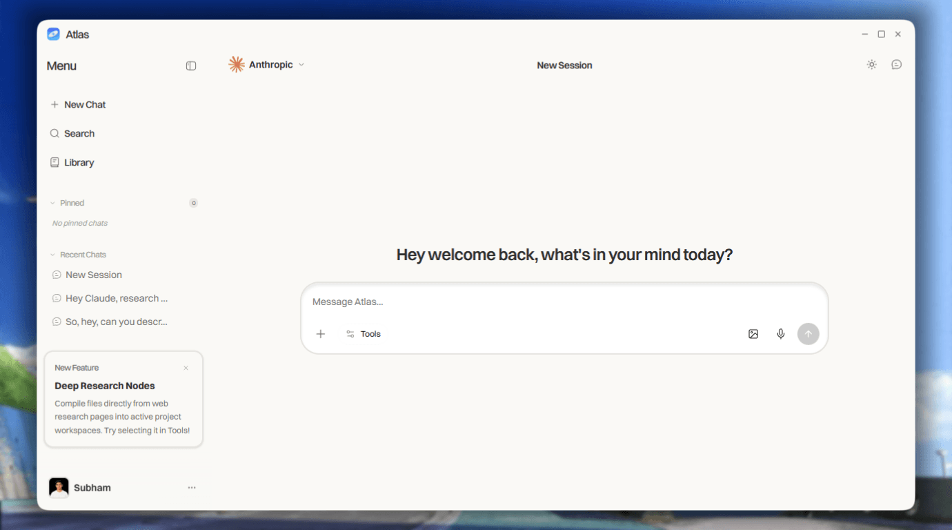Image resolution: width=952 pixels, height=530 pixels.
Task: Open Tools options in message box
Action: click(x=364, y=334)
